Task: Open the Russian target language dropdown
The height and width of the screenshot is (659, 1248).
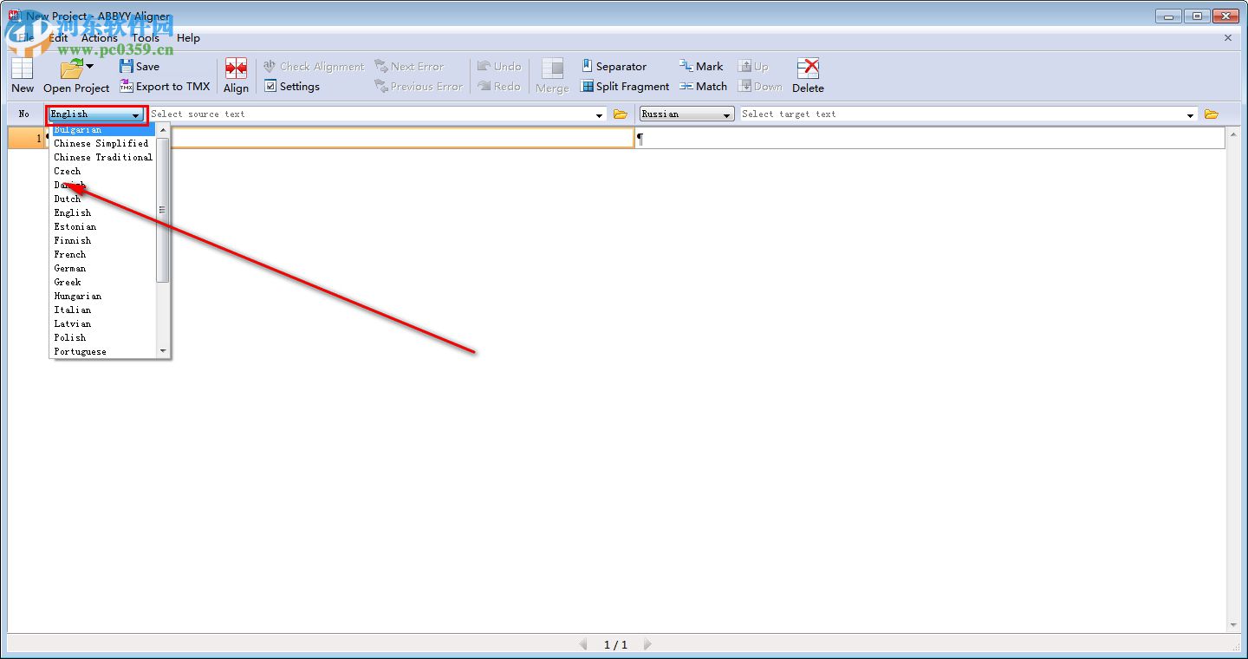Action: click(x=687, y=114)
